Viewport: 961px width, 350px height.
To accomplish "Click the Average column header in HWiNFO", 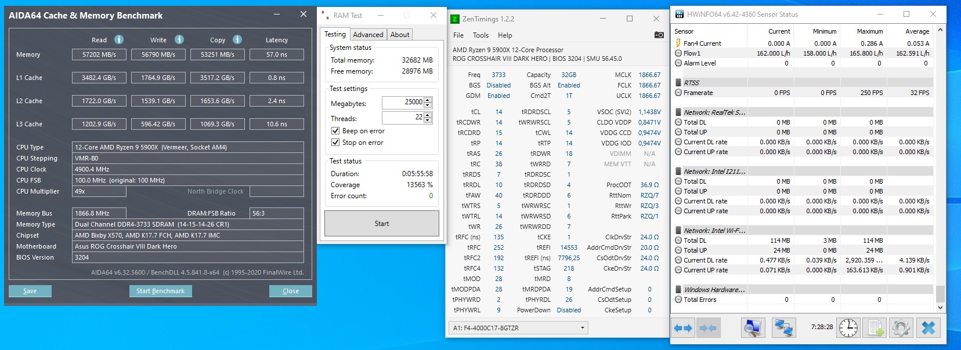I will click(910, 31).
